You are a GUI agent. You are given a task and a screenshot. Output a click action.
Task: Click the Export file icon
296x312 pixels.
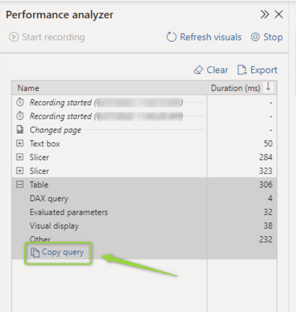pyautogui.click(x=242, y=70)
